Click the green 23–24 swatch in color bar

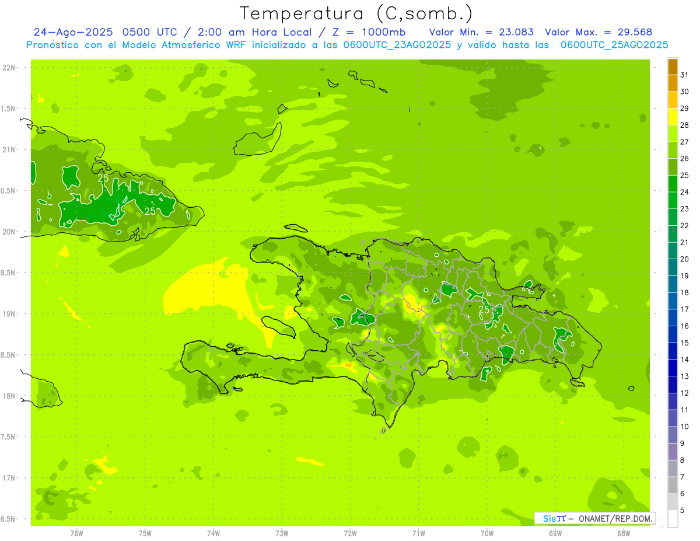pyautogui.click(x=673, y=201)
